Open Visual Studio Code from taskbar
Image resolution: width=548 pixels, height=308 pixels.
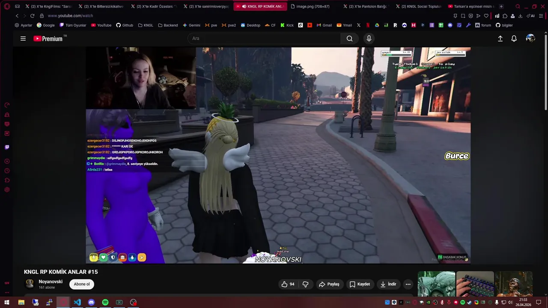77,302
